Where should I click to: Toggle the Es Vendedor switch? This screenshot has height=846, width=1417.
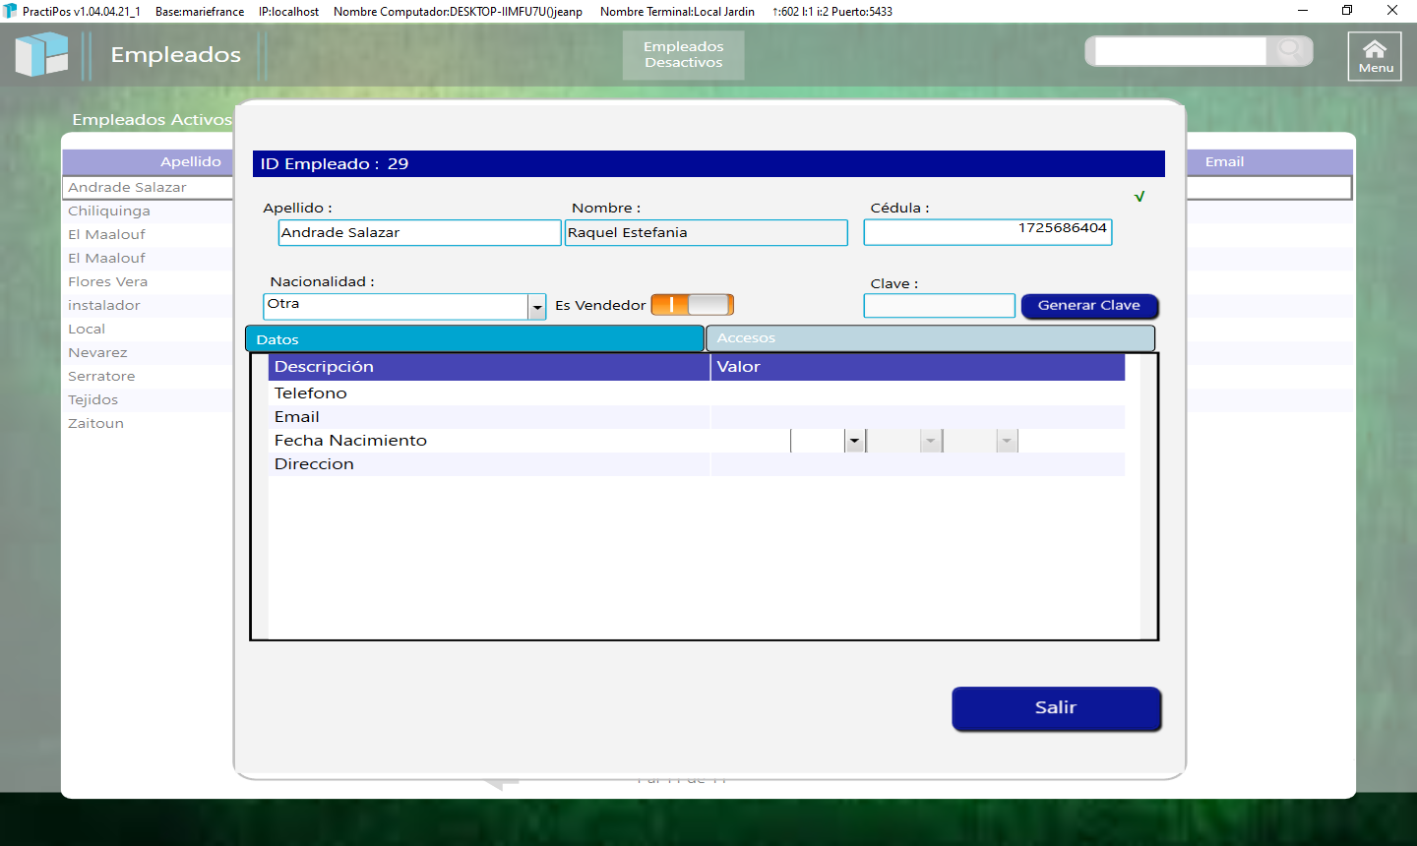click(x=692, y=305)
